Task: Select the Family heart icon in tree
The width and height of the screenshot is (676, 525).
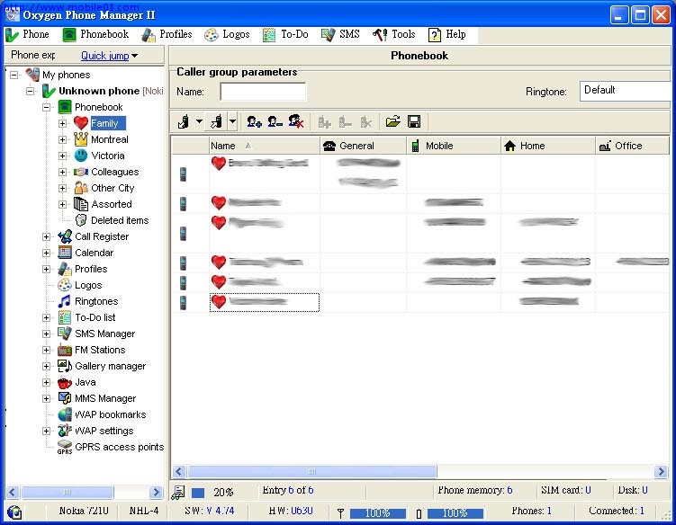Action: tap(81, 123)
